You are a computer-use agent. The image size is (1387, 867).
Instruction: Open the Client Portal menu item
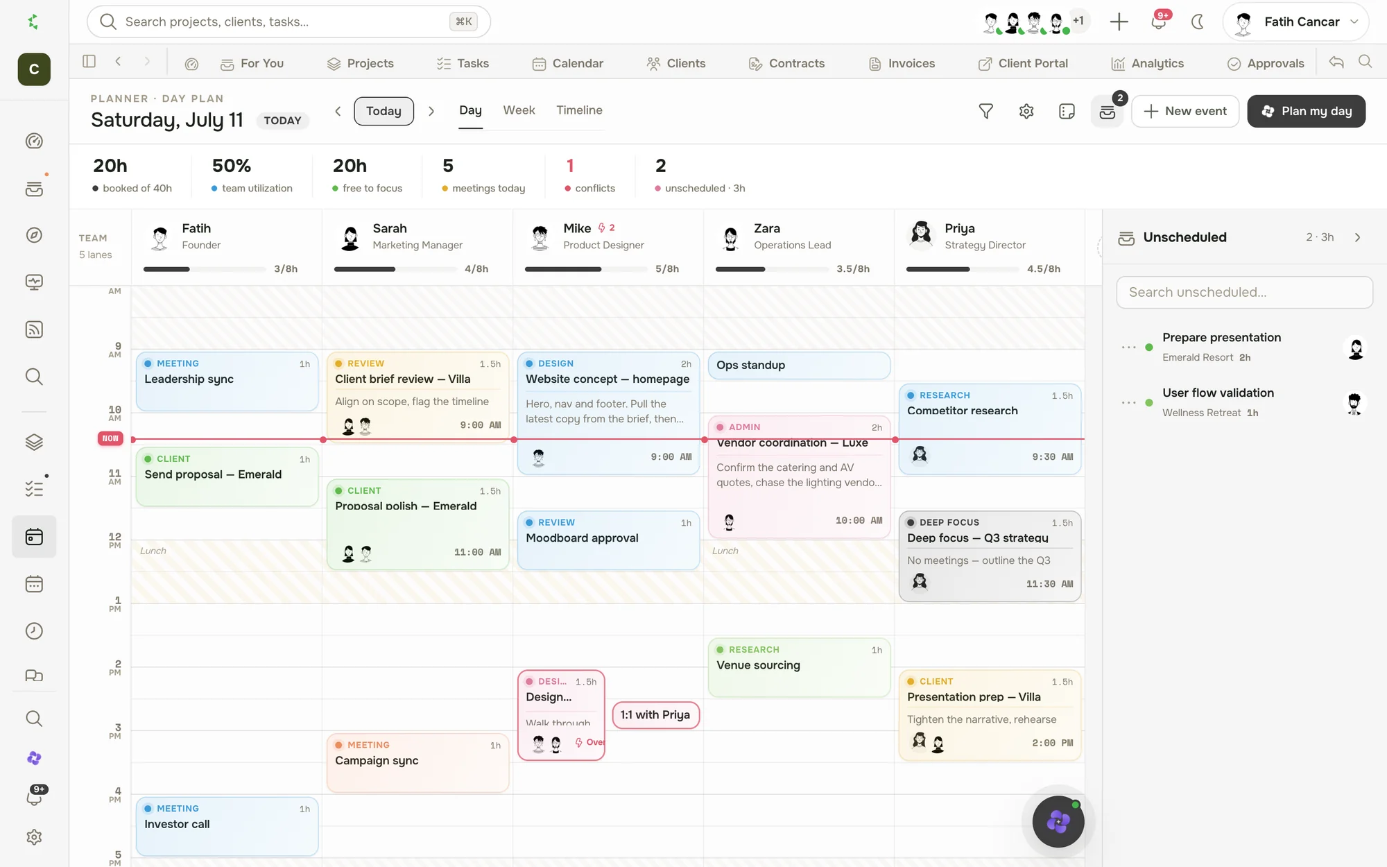[1023, 64]
